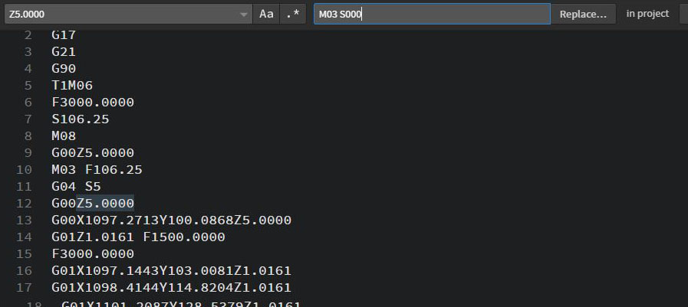The image size is (688, 307).
Task: Place cursor on the M08 coolant line
Action: pyautogui.click(x=63, y=136)
